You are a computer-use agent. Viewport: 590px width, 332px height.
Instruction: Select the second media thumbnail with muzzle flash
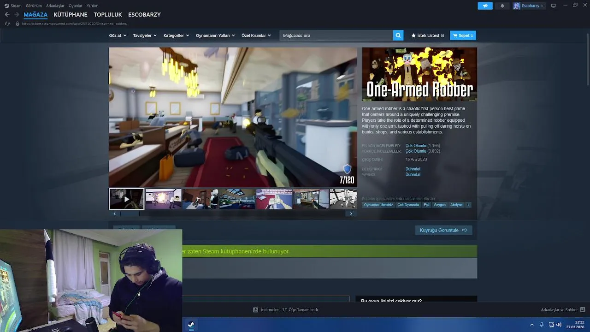(x=163, y=199)
